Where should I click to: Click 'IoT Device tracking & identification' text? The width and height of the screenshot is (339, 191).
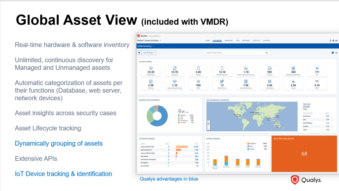point(63,174)
